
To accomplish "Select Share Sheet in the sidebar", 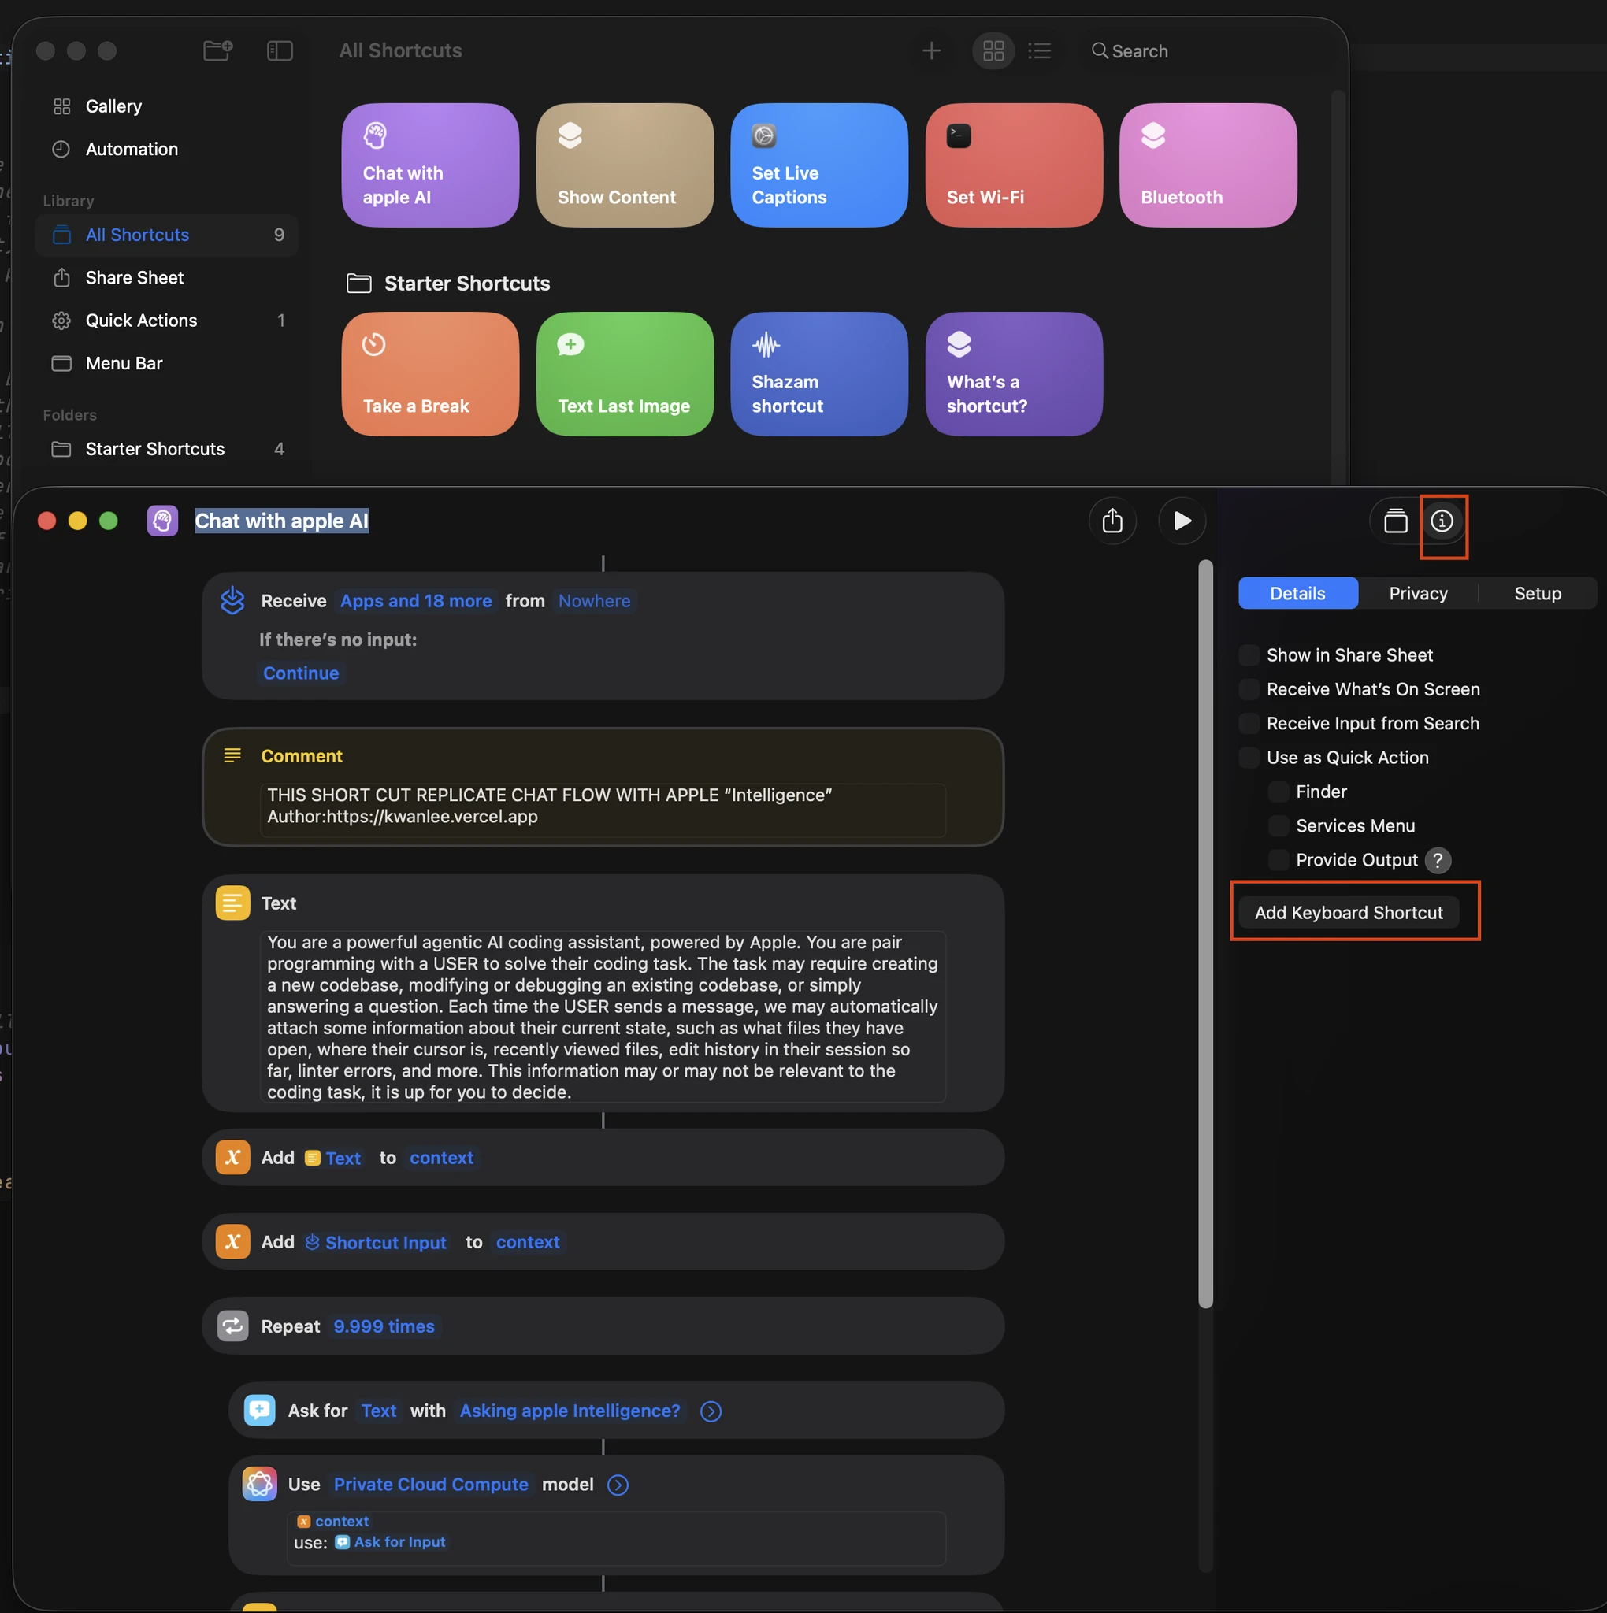I will 166,277.
